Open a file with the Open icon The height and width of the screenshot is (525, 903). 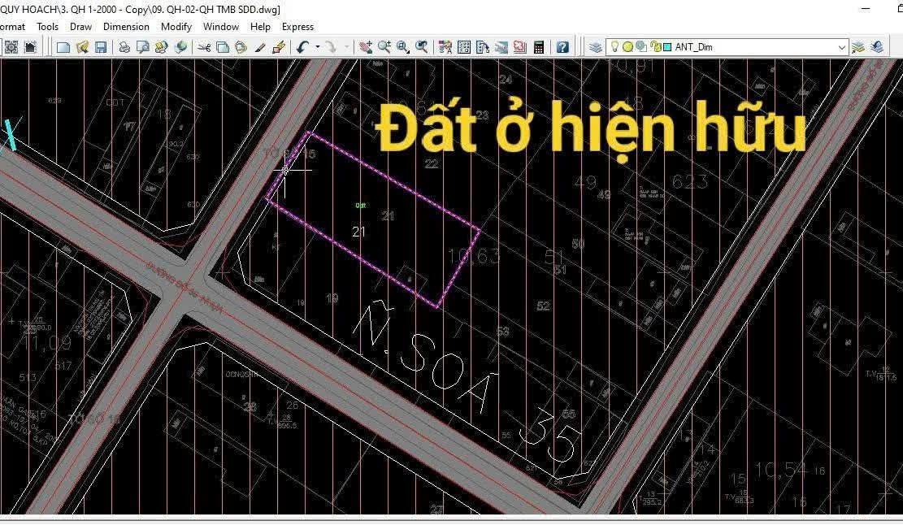(82, 47)
